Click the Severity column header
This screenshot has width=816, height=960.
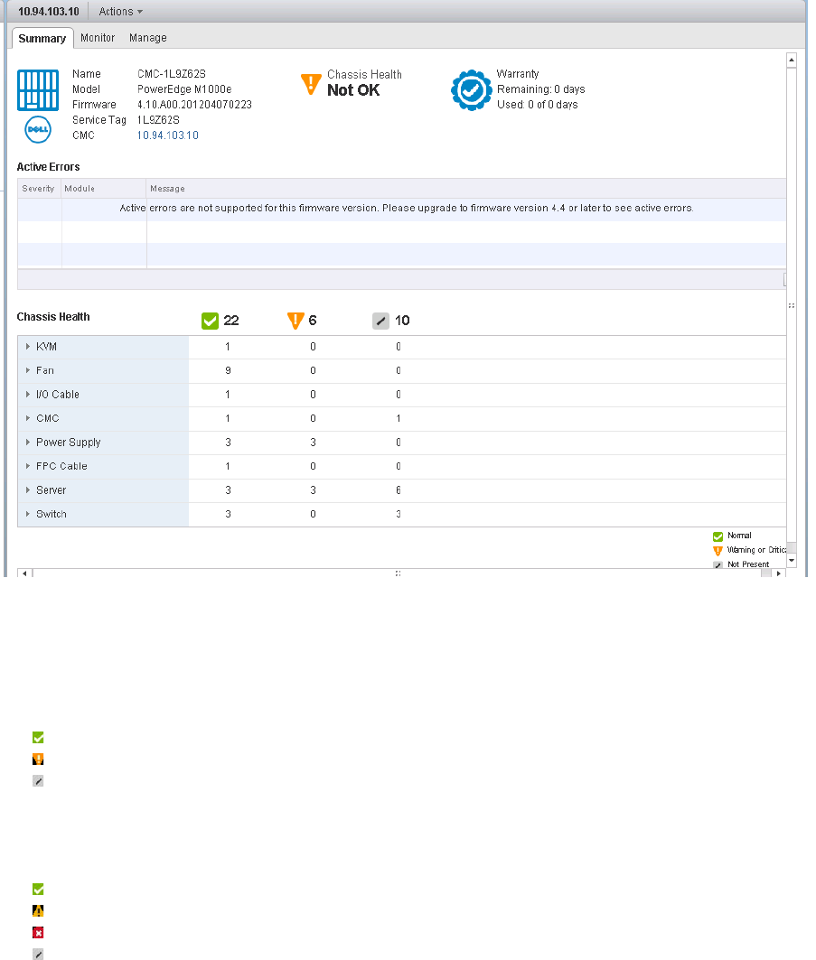39,189
